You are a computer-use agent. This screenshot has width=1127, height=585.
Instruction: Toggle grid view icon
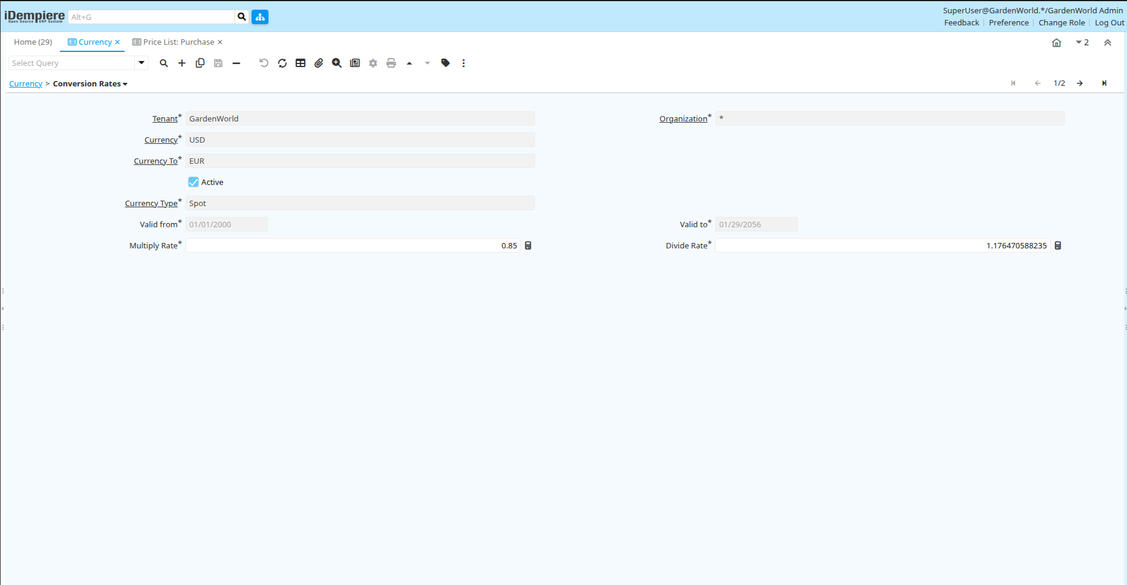pyautogui.click(x=300, y=63)
